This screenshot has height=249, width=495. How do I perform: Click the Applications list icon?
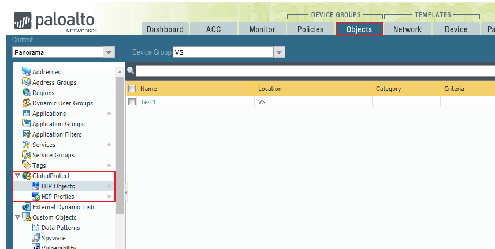27,113
